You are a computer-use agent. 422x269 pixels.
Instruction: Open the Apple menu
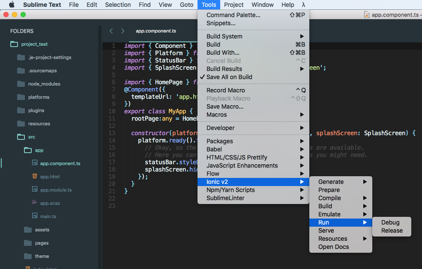coord(12,5)
